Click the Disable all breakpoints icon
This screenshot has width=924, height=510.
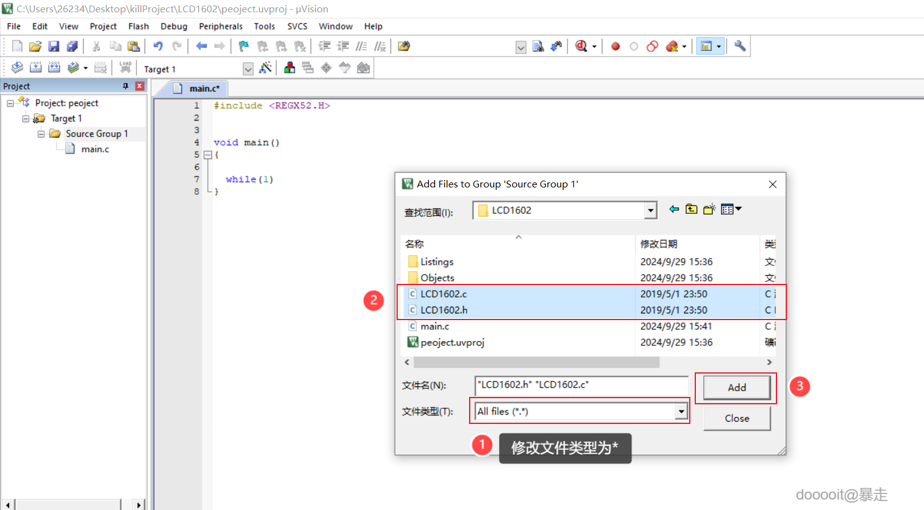(x=652, y=46)
